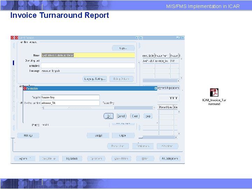Click the All Distributions button
This screenshot has height=189, width=252.
[170, 159]
